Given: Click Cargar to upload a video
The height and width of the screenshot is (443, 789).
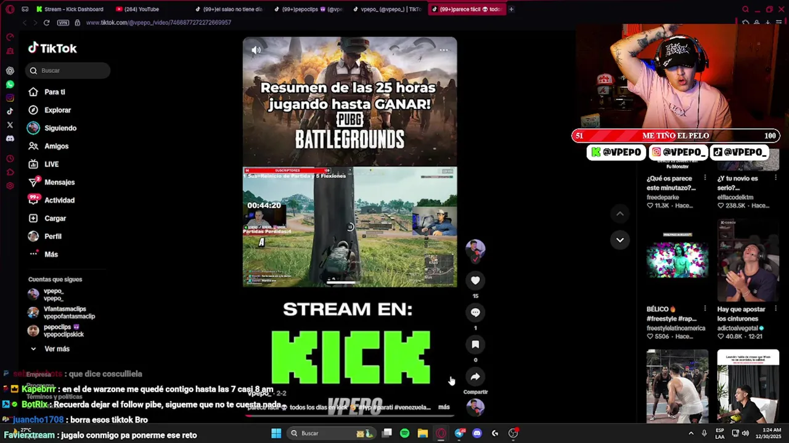Looking at the screenshot, I should coord(47,218).
